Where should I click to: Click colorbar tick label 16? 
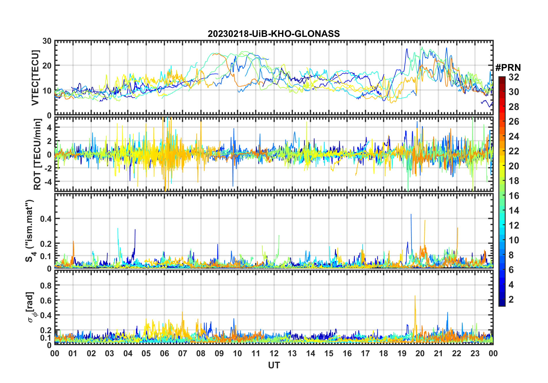[x=514, y=196]
